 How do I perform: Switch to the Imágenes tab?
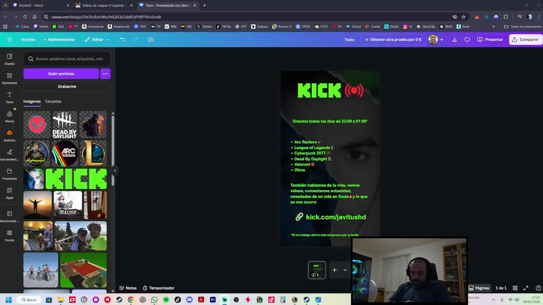coord(32,101)
